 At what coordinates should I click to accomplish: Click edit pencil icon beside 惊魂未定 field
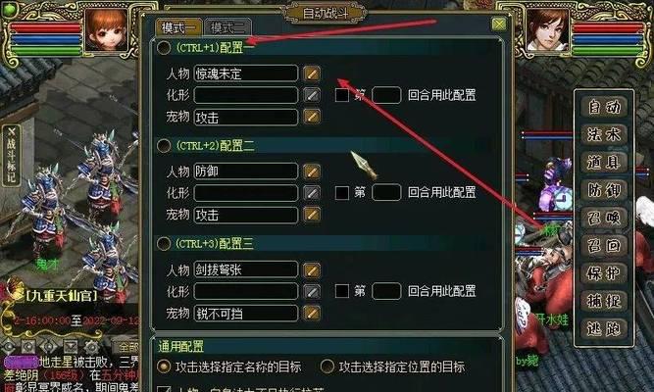311,73
